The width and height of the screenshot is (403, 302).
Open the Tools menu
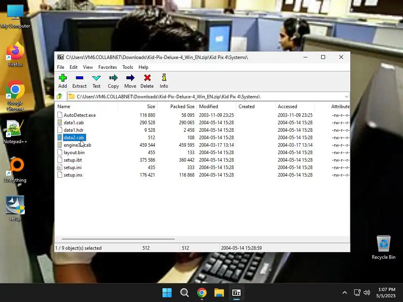pyautogui.click(x=128, y=67)
